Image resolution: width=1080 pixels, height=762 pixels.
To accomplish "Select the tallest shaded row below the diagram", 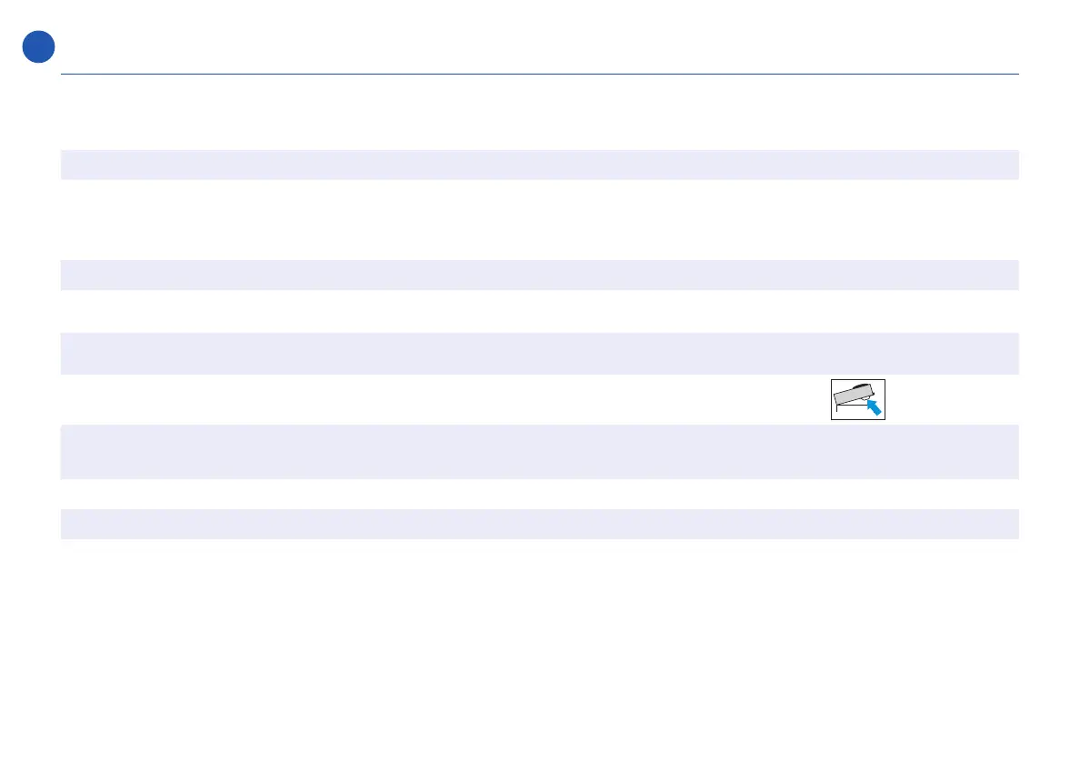I will pyautogui.click(x=539, y=451).
